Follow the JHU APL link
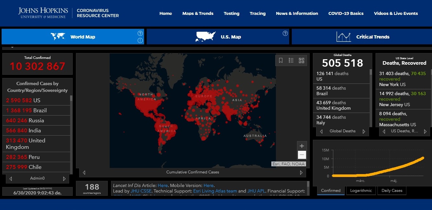 click(x=257, y=191)
